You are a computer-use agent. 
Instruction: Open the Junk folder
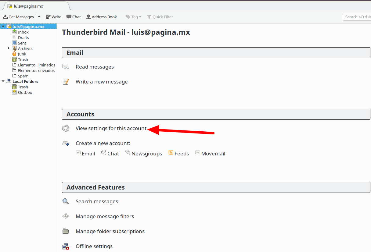click(22, 54)
